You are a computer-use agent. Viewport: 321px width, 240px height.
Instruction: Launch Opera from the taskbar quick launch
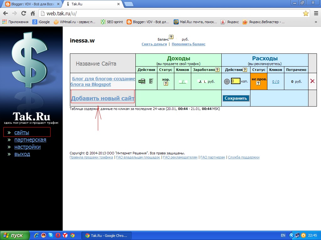click(58, 236)
